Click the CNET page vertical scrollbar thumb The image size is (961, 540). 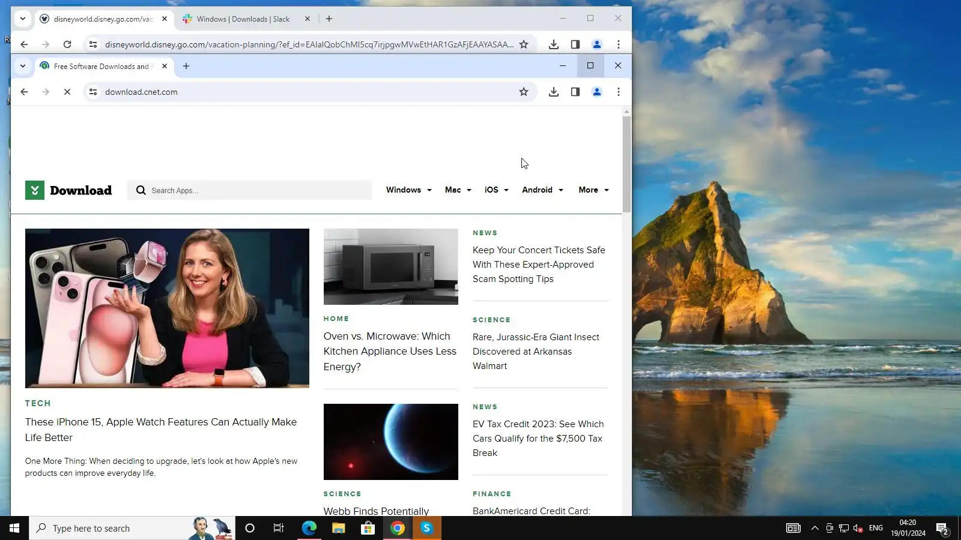click(626, 164)
